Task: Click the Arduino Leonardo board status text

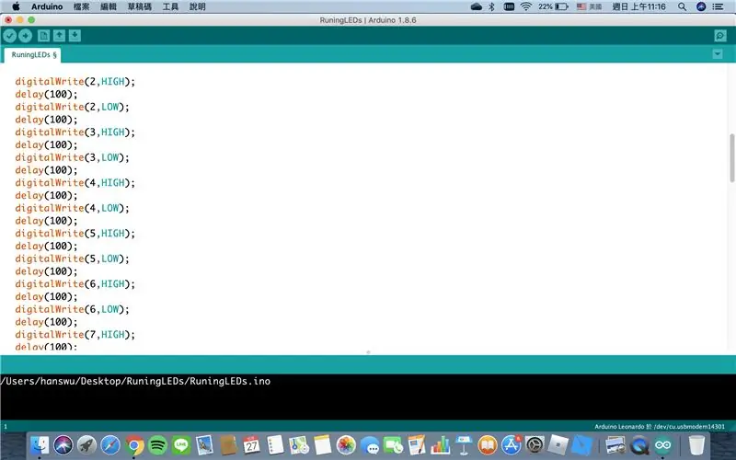Action: click(659, 427)
